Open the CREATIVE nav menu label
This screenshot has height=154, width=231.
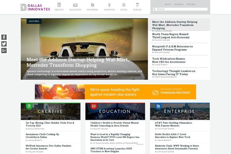click(x=59, y=10)
